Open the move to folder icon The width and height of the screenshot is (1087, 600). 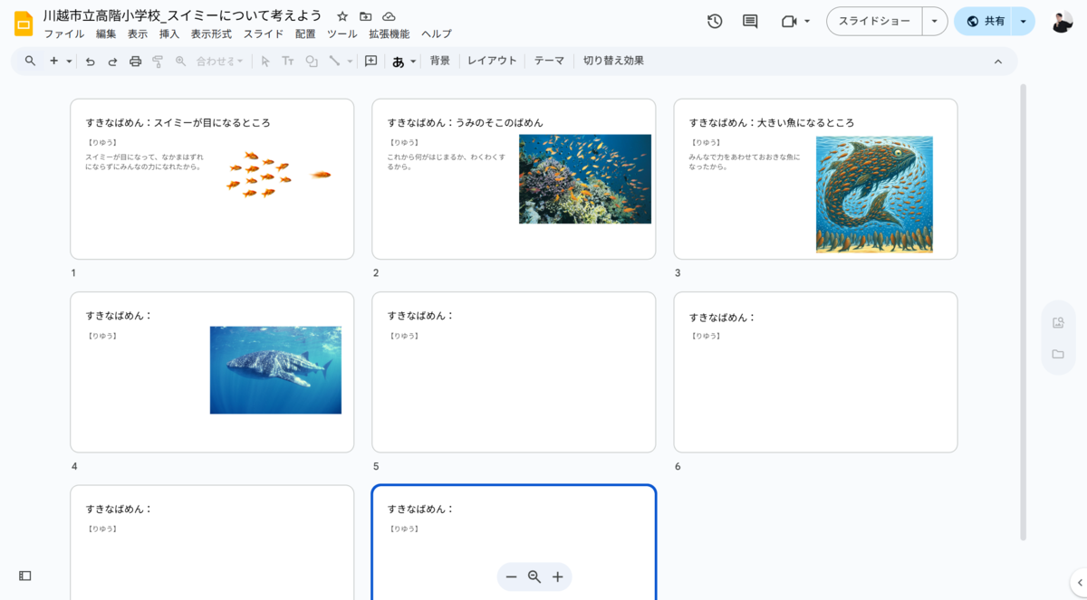(366, 16)
